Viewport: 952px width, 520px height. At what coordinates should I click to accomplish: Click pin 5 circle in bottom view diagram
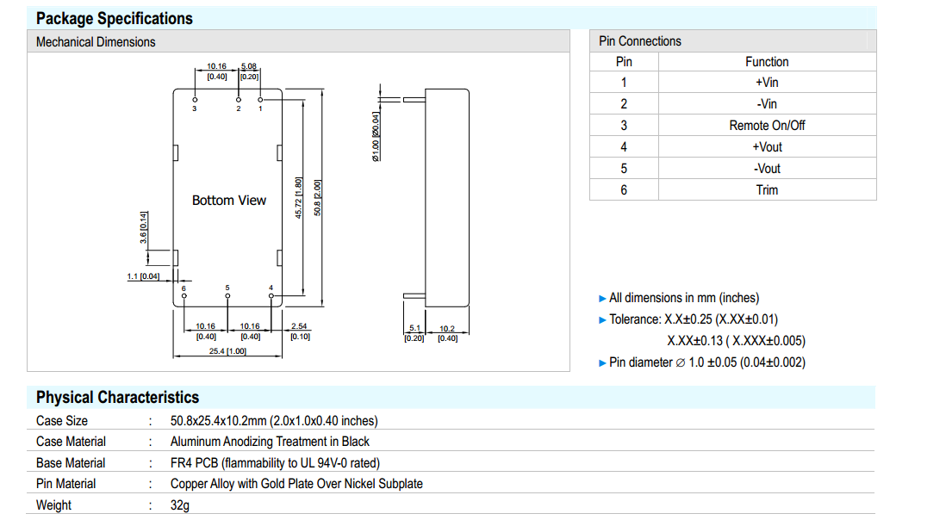click(227, 296)
